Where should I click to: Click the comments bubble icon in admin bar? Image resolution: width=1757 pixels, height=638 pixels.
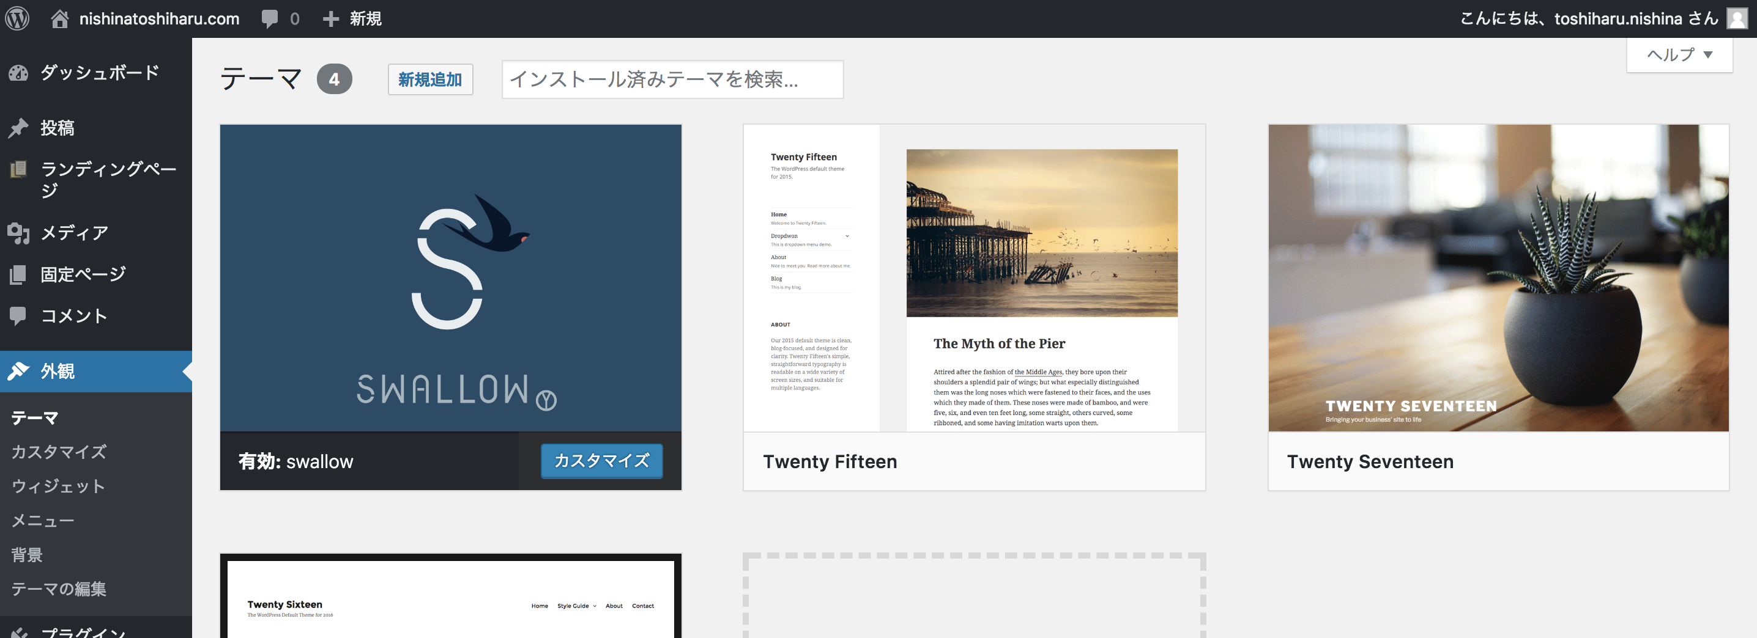pos(270,18)
